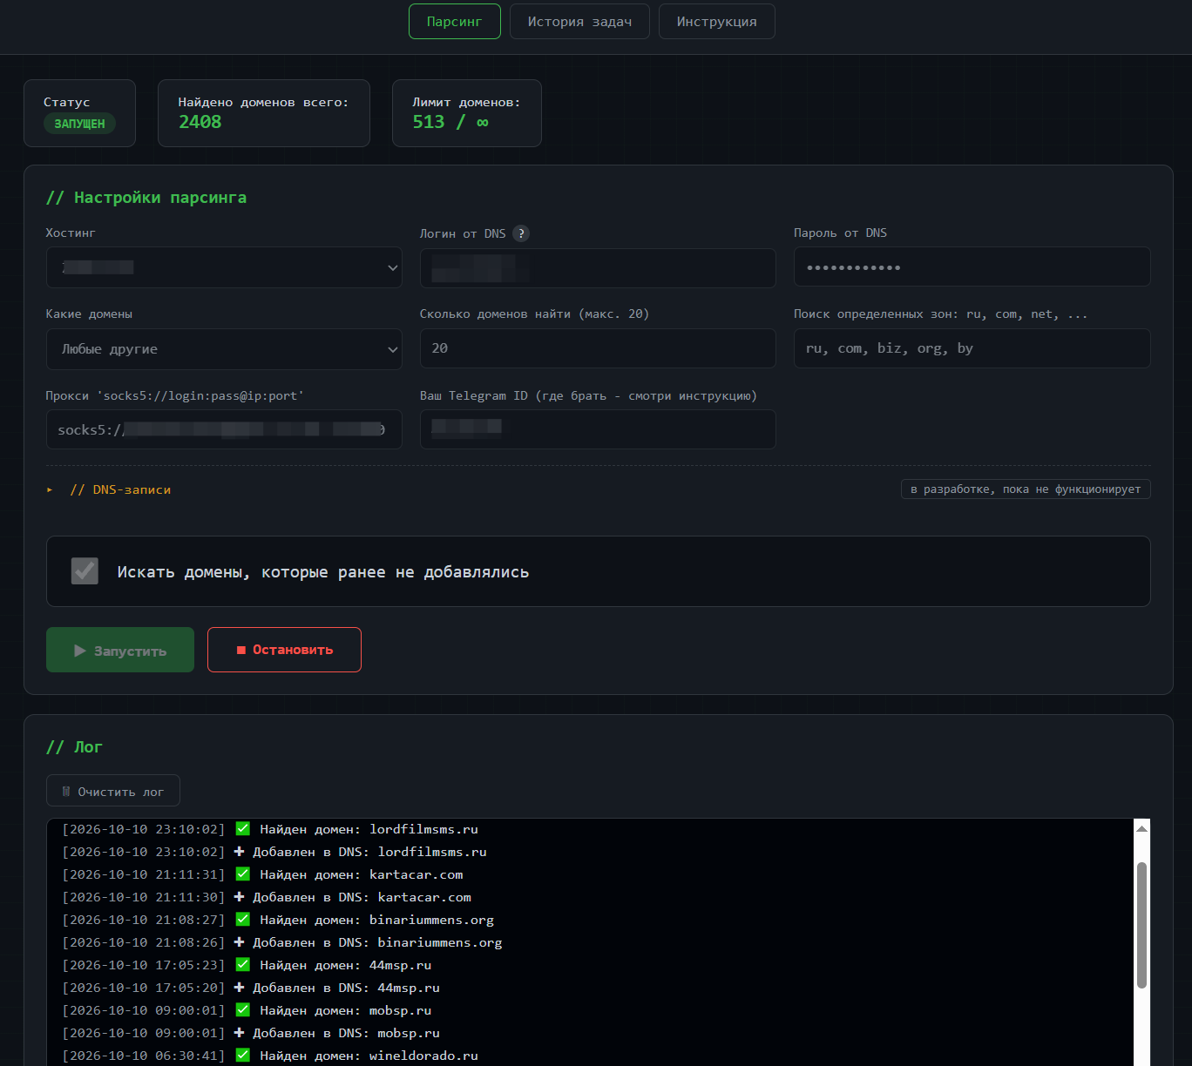Click the help icon next to Логин от DNS

(521, 233)
